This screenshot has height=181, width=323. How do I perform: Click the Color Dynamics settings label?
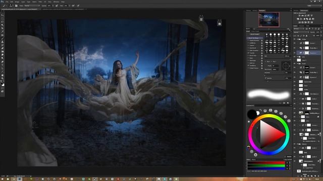coord(254,50)
